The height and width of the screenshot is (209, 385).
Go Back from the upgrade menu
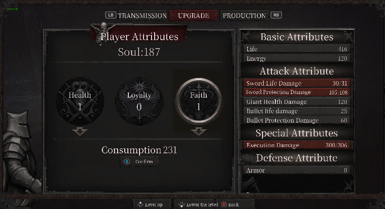[x=230, y=205]
